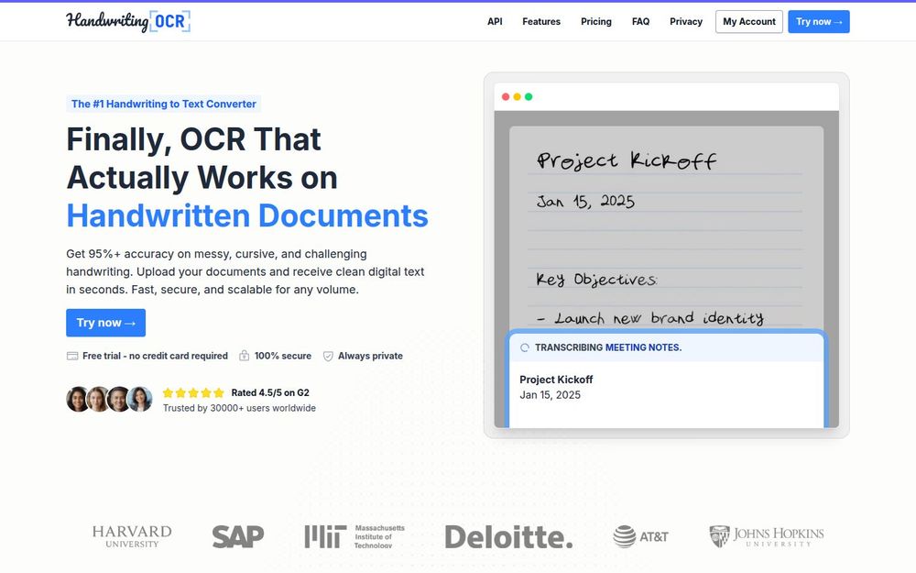Image resolution: width=916 pixels, height=573 pixels.
Task: Click the spinner icon beside 'Transcribing'
Action: (525, 347)
